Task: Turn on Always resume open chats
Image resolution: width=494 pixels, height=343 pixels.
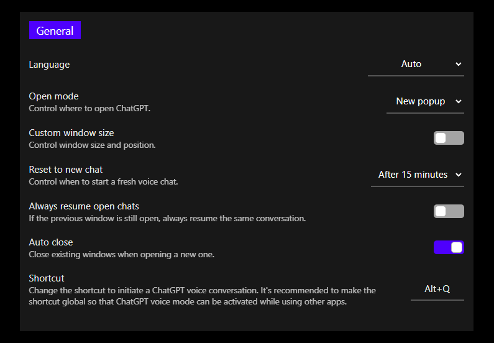Action: click(449, 211)
